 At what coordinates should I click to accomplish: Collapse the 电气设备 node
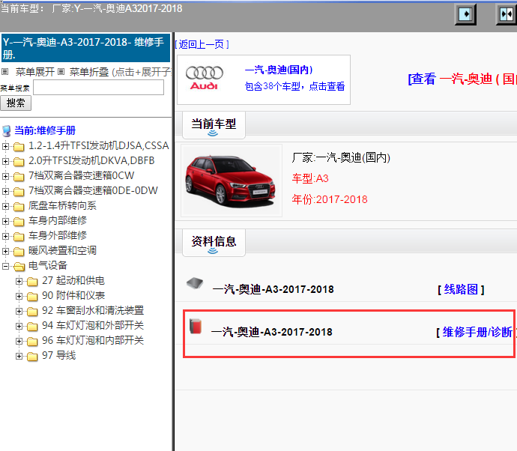click(5, 266)
